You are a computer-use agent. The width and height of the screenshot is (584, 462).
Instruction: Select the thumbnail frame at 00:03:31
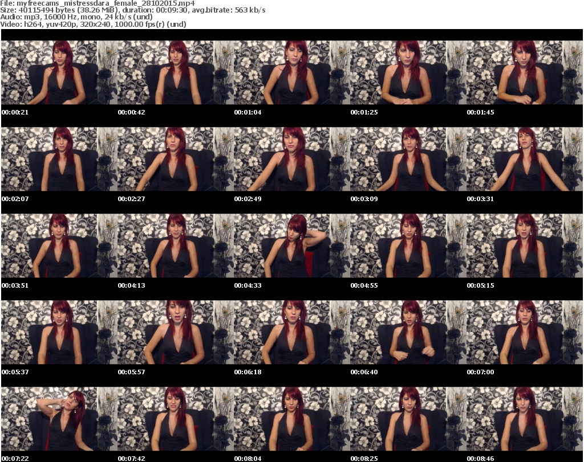[525, 159]
